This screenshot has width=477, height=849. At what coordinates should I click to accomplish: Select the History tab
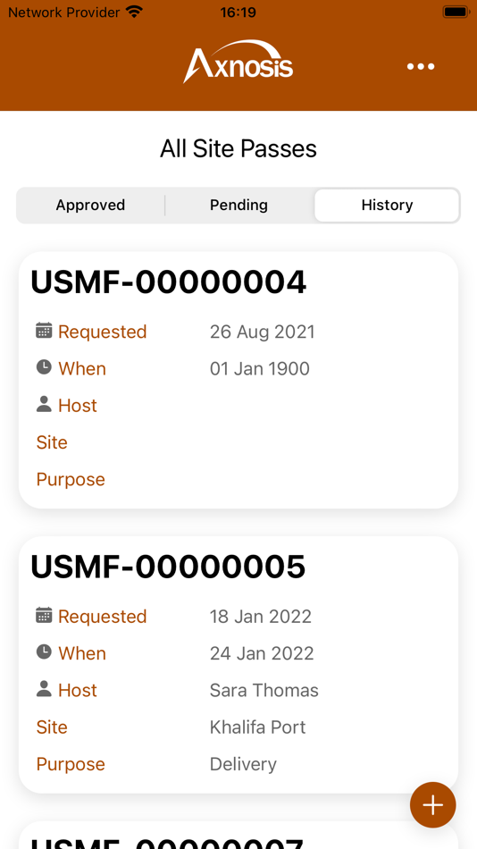[x=387, y=206]
